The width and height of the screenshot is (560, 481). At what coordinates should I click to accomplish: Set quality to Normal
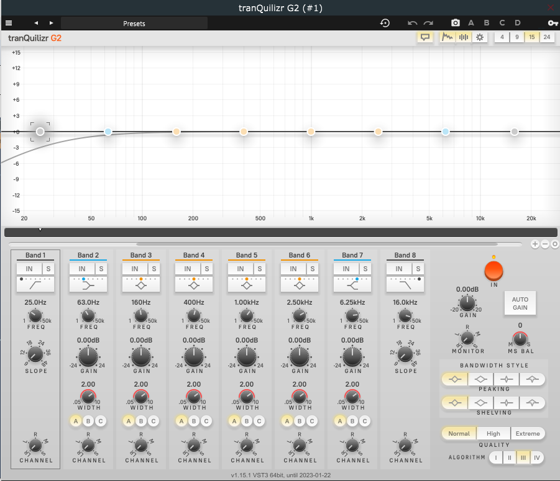click(x=459, y=434)
